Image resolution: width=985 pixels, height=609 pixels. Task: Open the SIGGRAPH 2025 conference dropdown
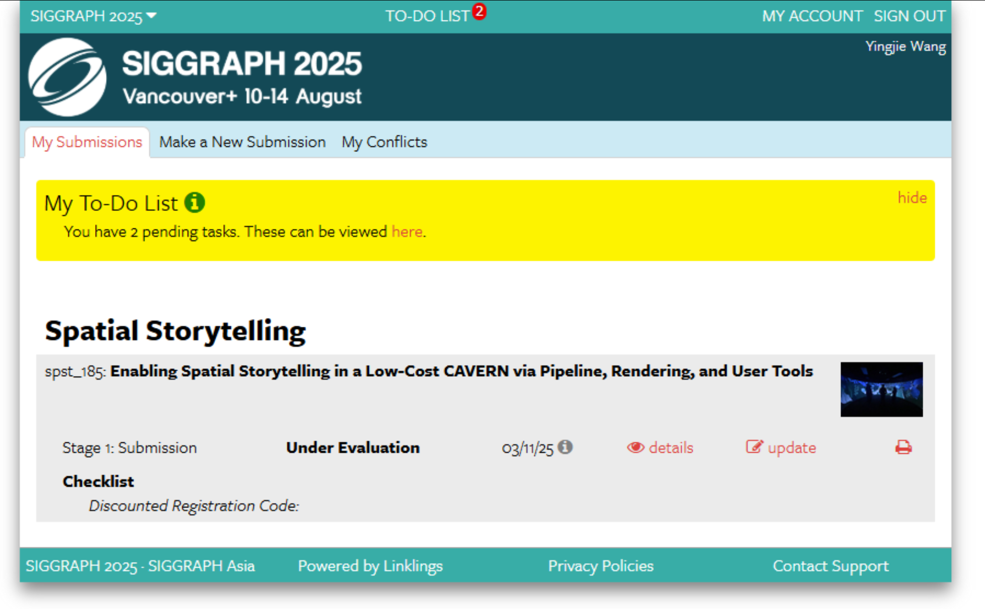(94, 16)
